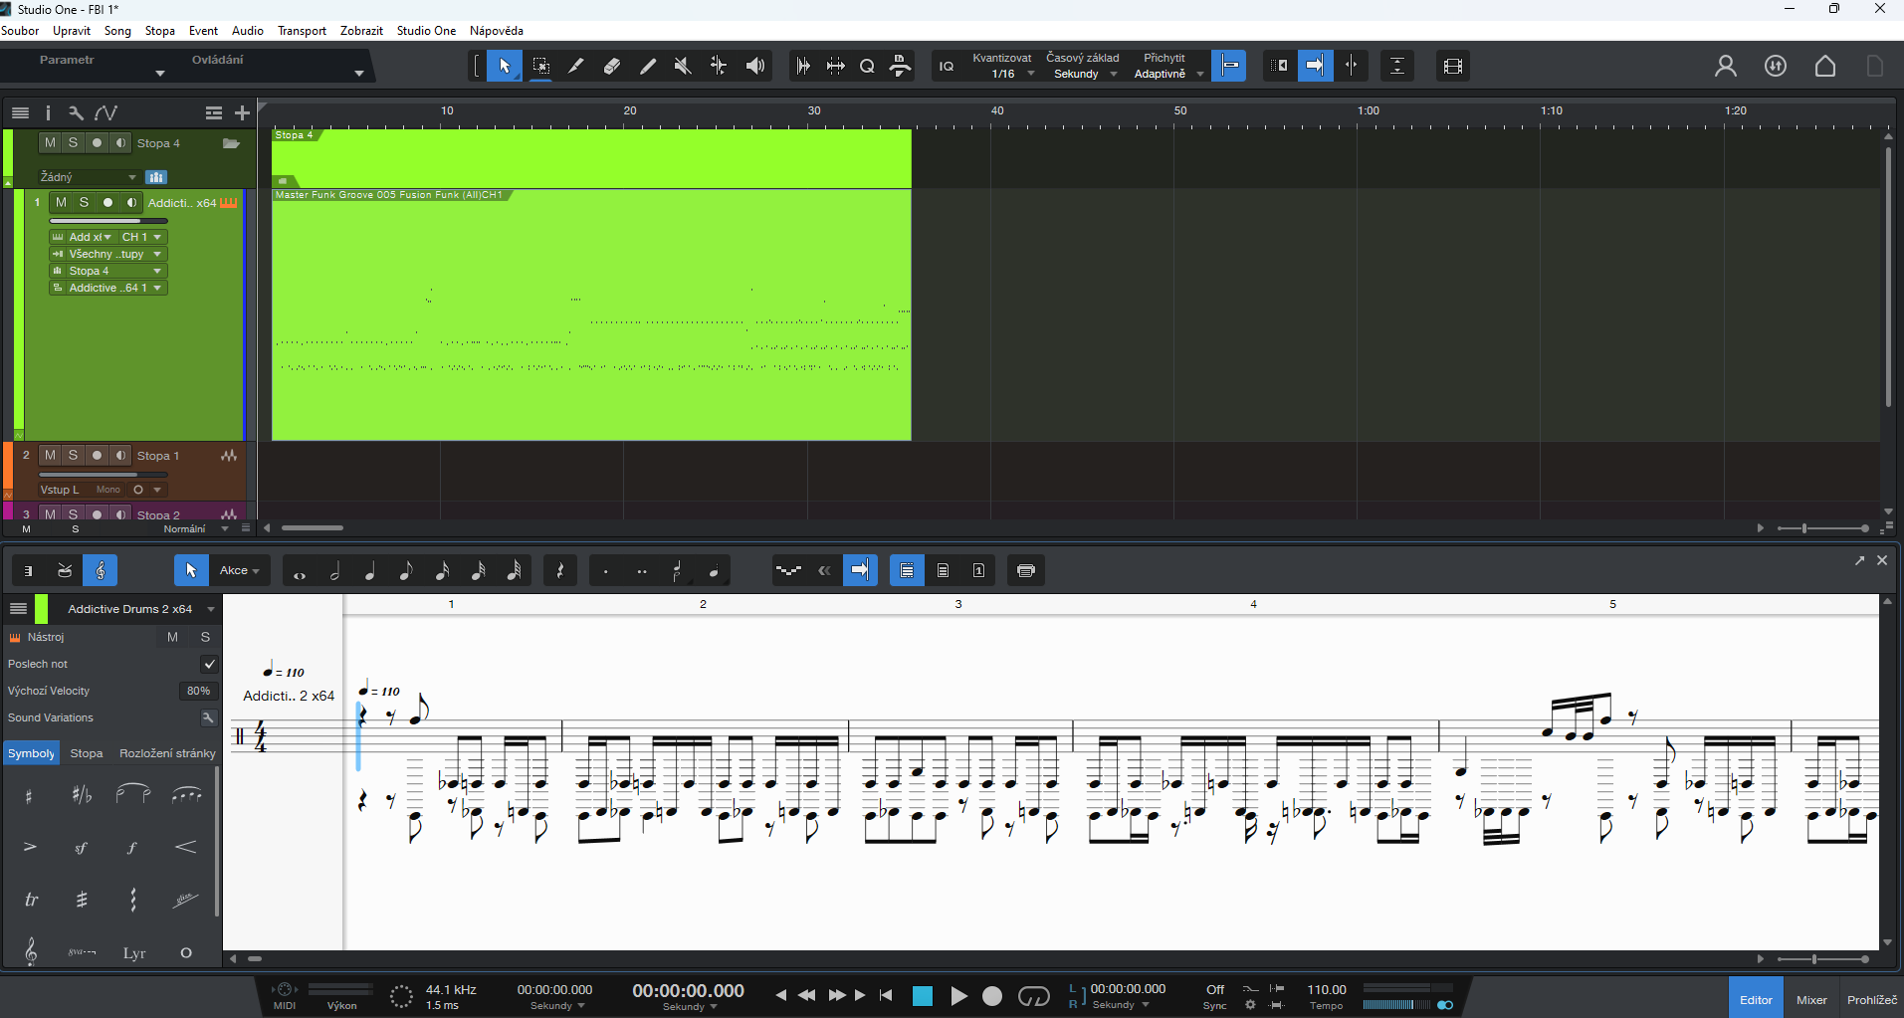Open the Transport menu

[302, 31]
